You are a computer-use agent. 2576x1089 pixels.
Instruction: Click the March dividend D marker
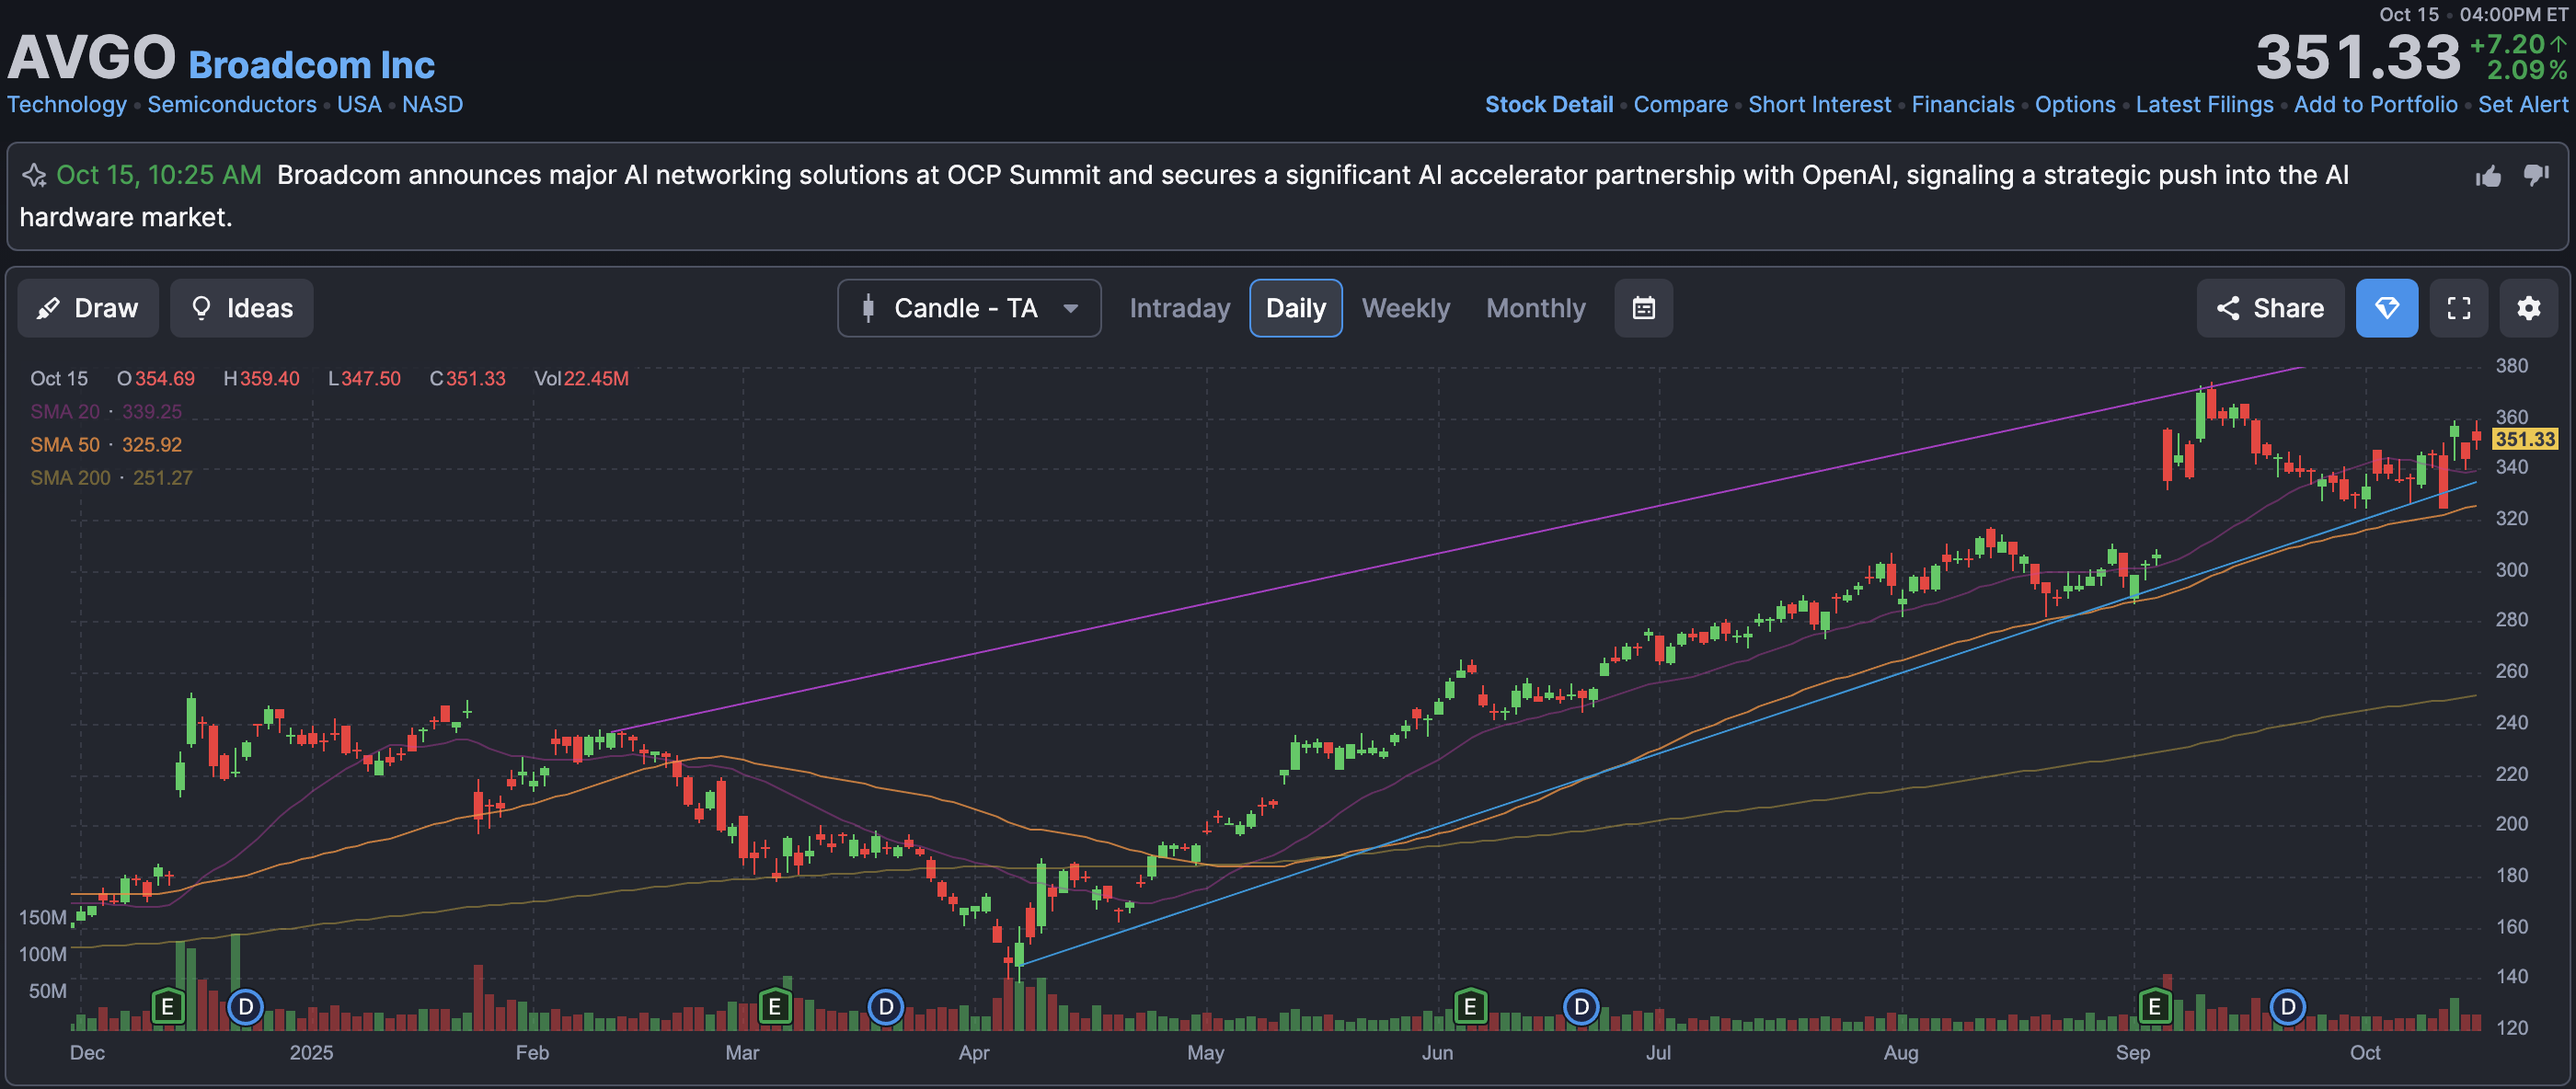coord(885,1006)
